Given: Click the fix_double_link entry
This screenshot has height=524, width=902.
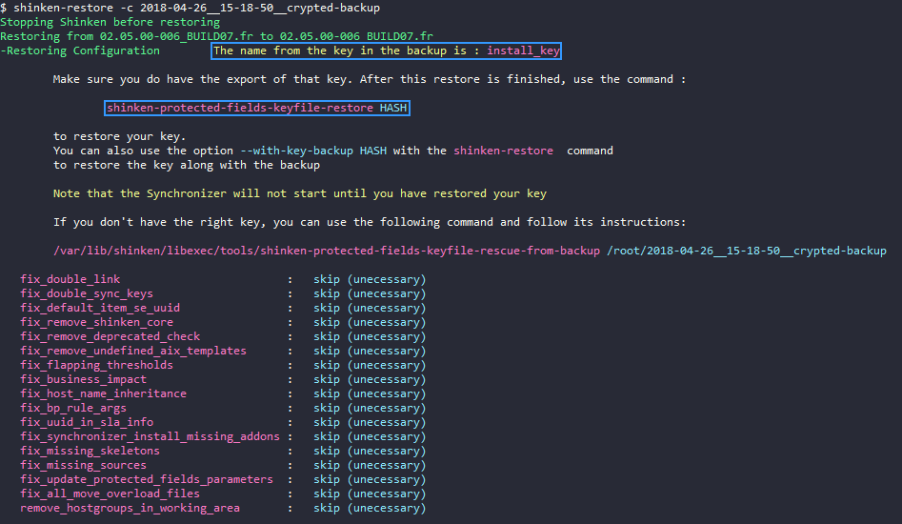Looking at the screenshot, I should coord(70,279).
